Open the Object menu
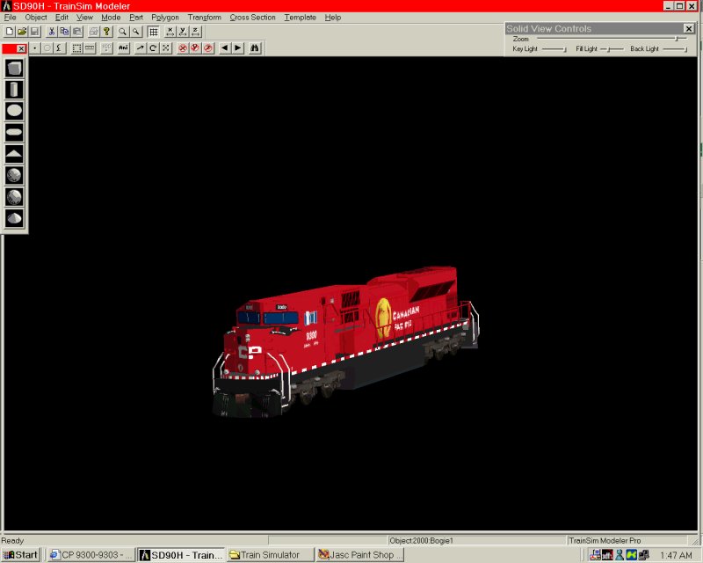The width and height of the screenshot is (703, 563). click(x=36, y=17)
